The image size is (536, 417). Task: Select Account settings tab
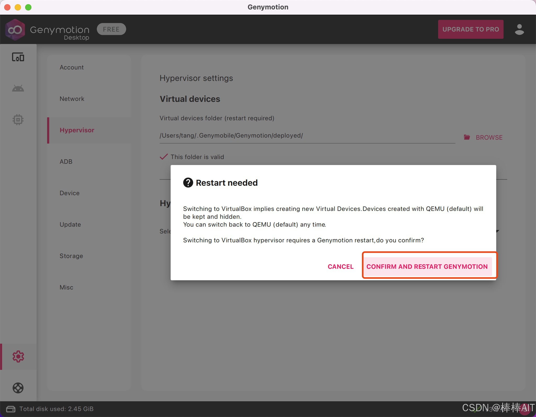pyautogui.click(x=89, y=67)
